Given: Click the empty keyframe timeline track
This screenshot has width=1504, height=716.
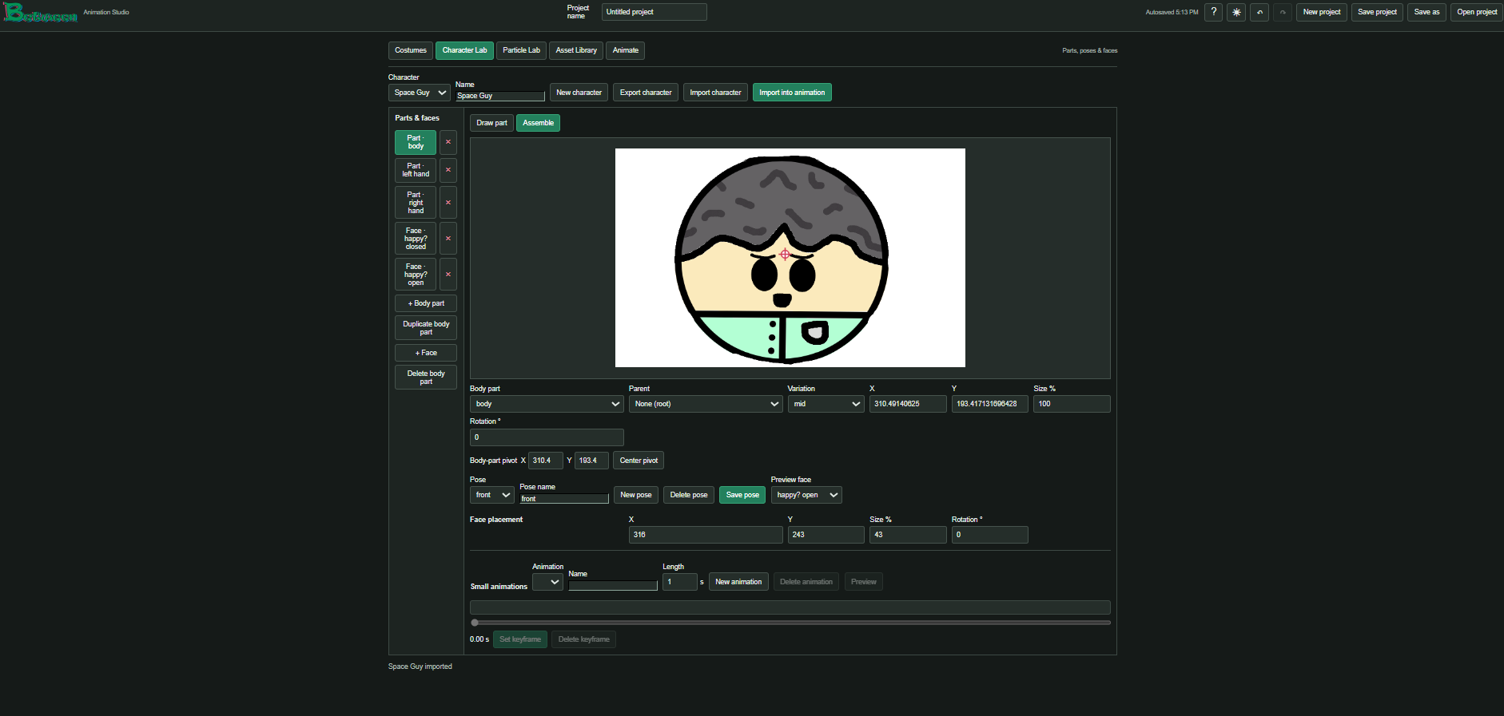Looking at the screenshot, I should pyautogui.click(x=790, y=607).
